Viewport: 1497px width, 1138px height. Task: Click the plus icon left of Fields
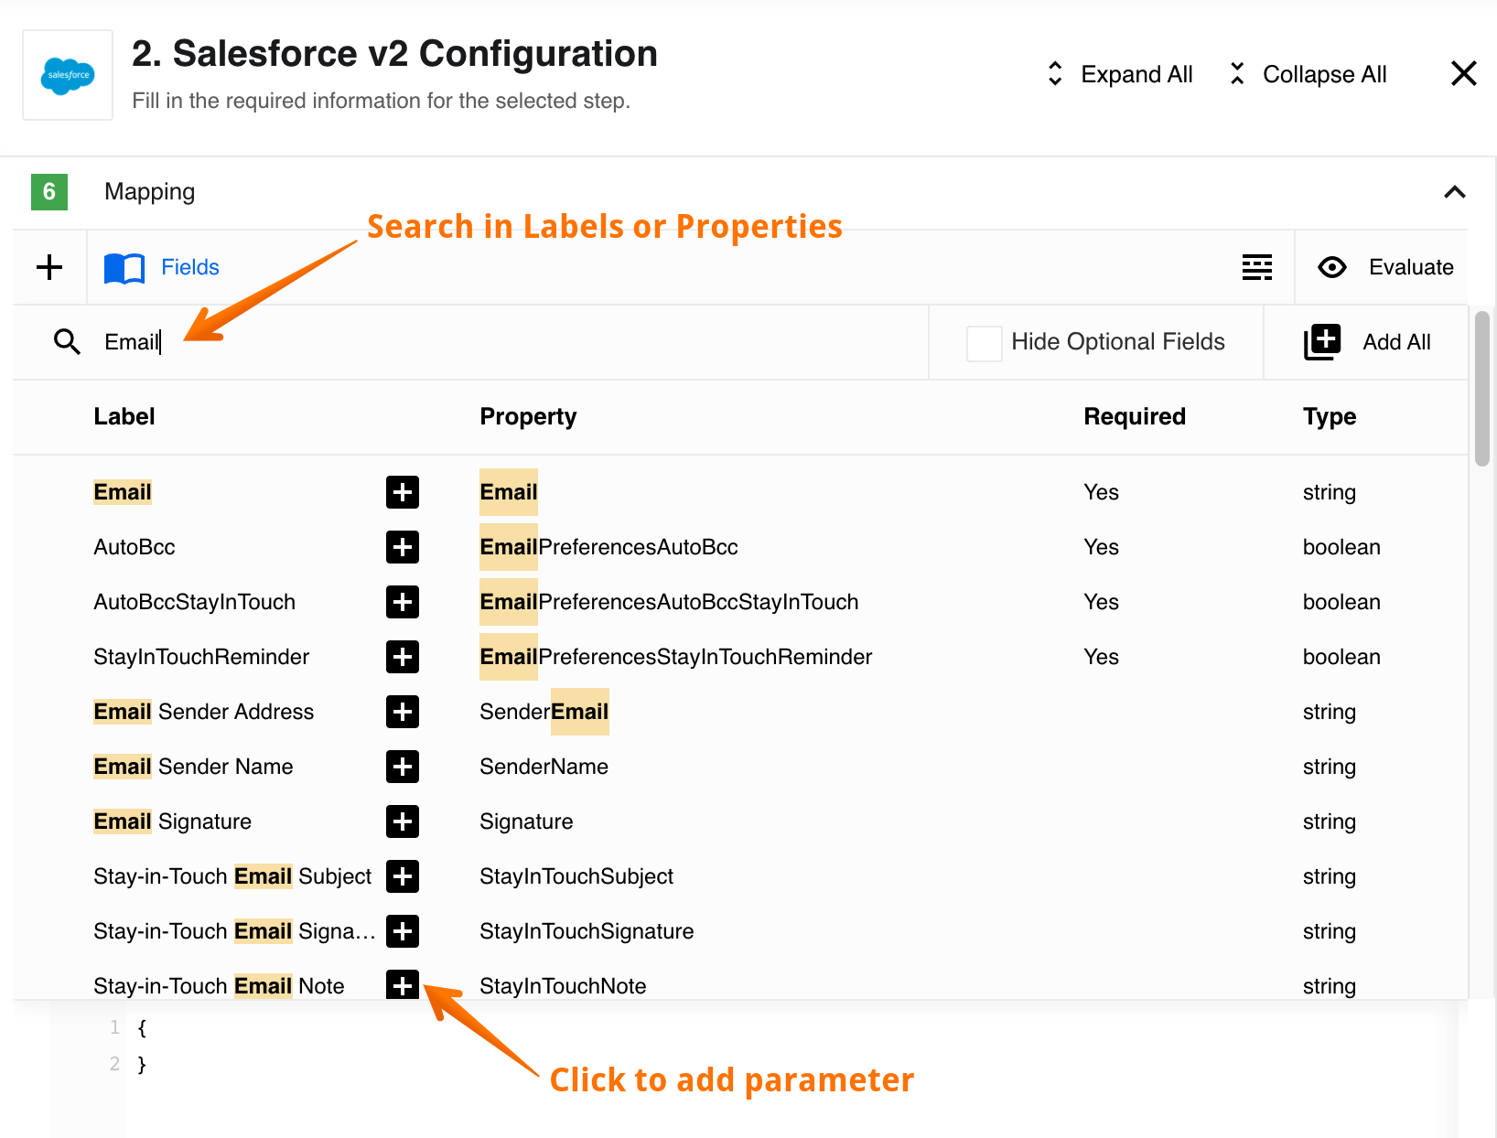[49, 267]
